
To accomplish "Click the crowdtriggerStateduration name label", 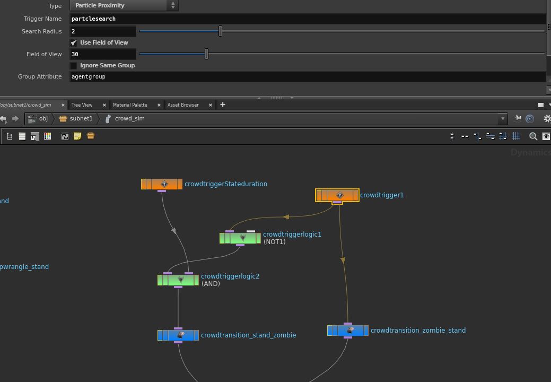I will coord(226,184).
